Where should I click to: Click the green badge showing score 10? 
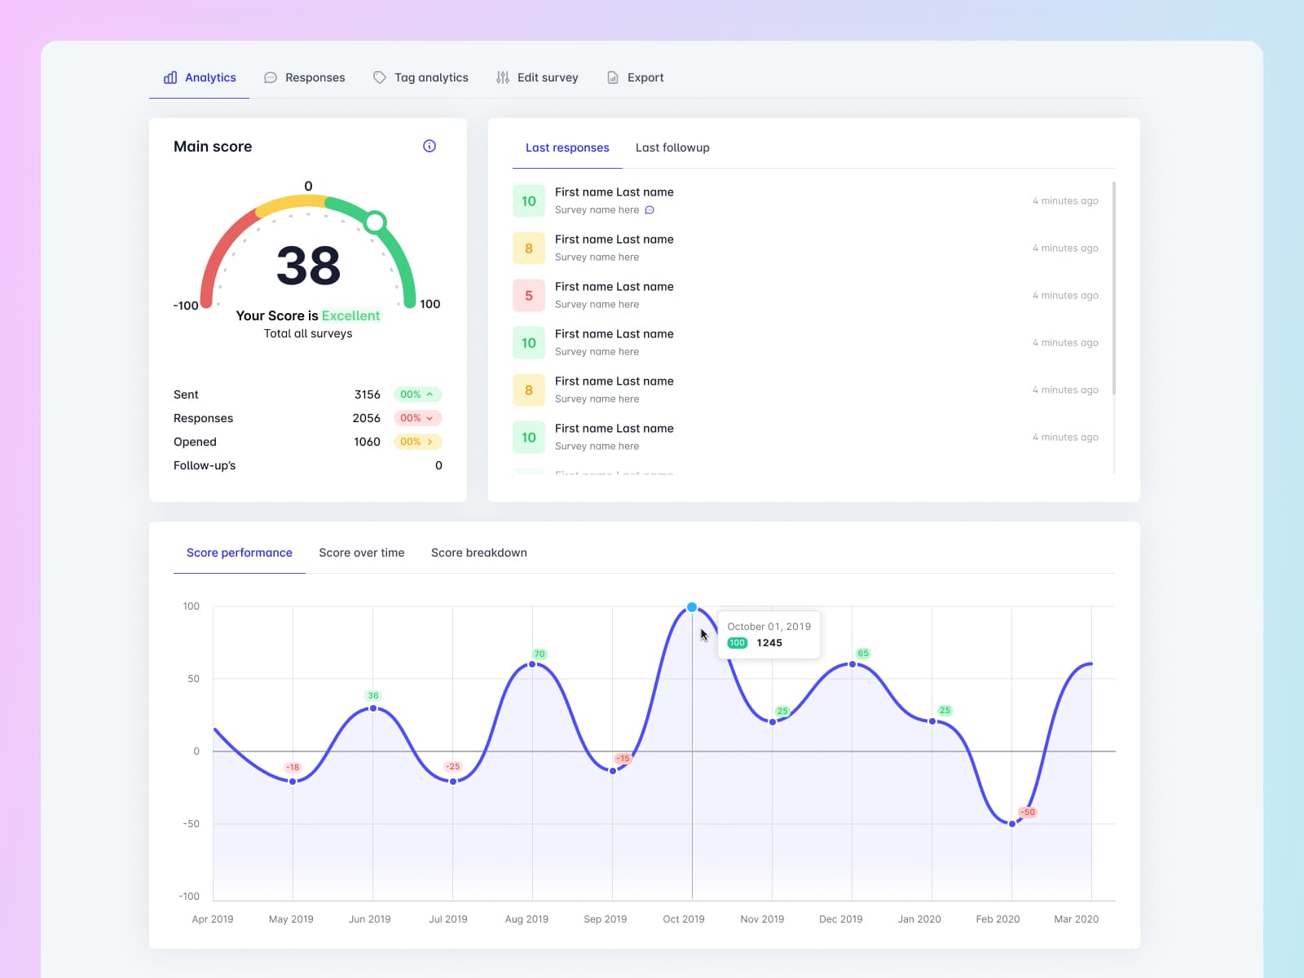click(529, 200)
